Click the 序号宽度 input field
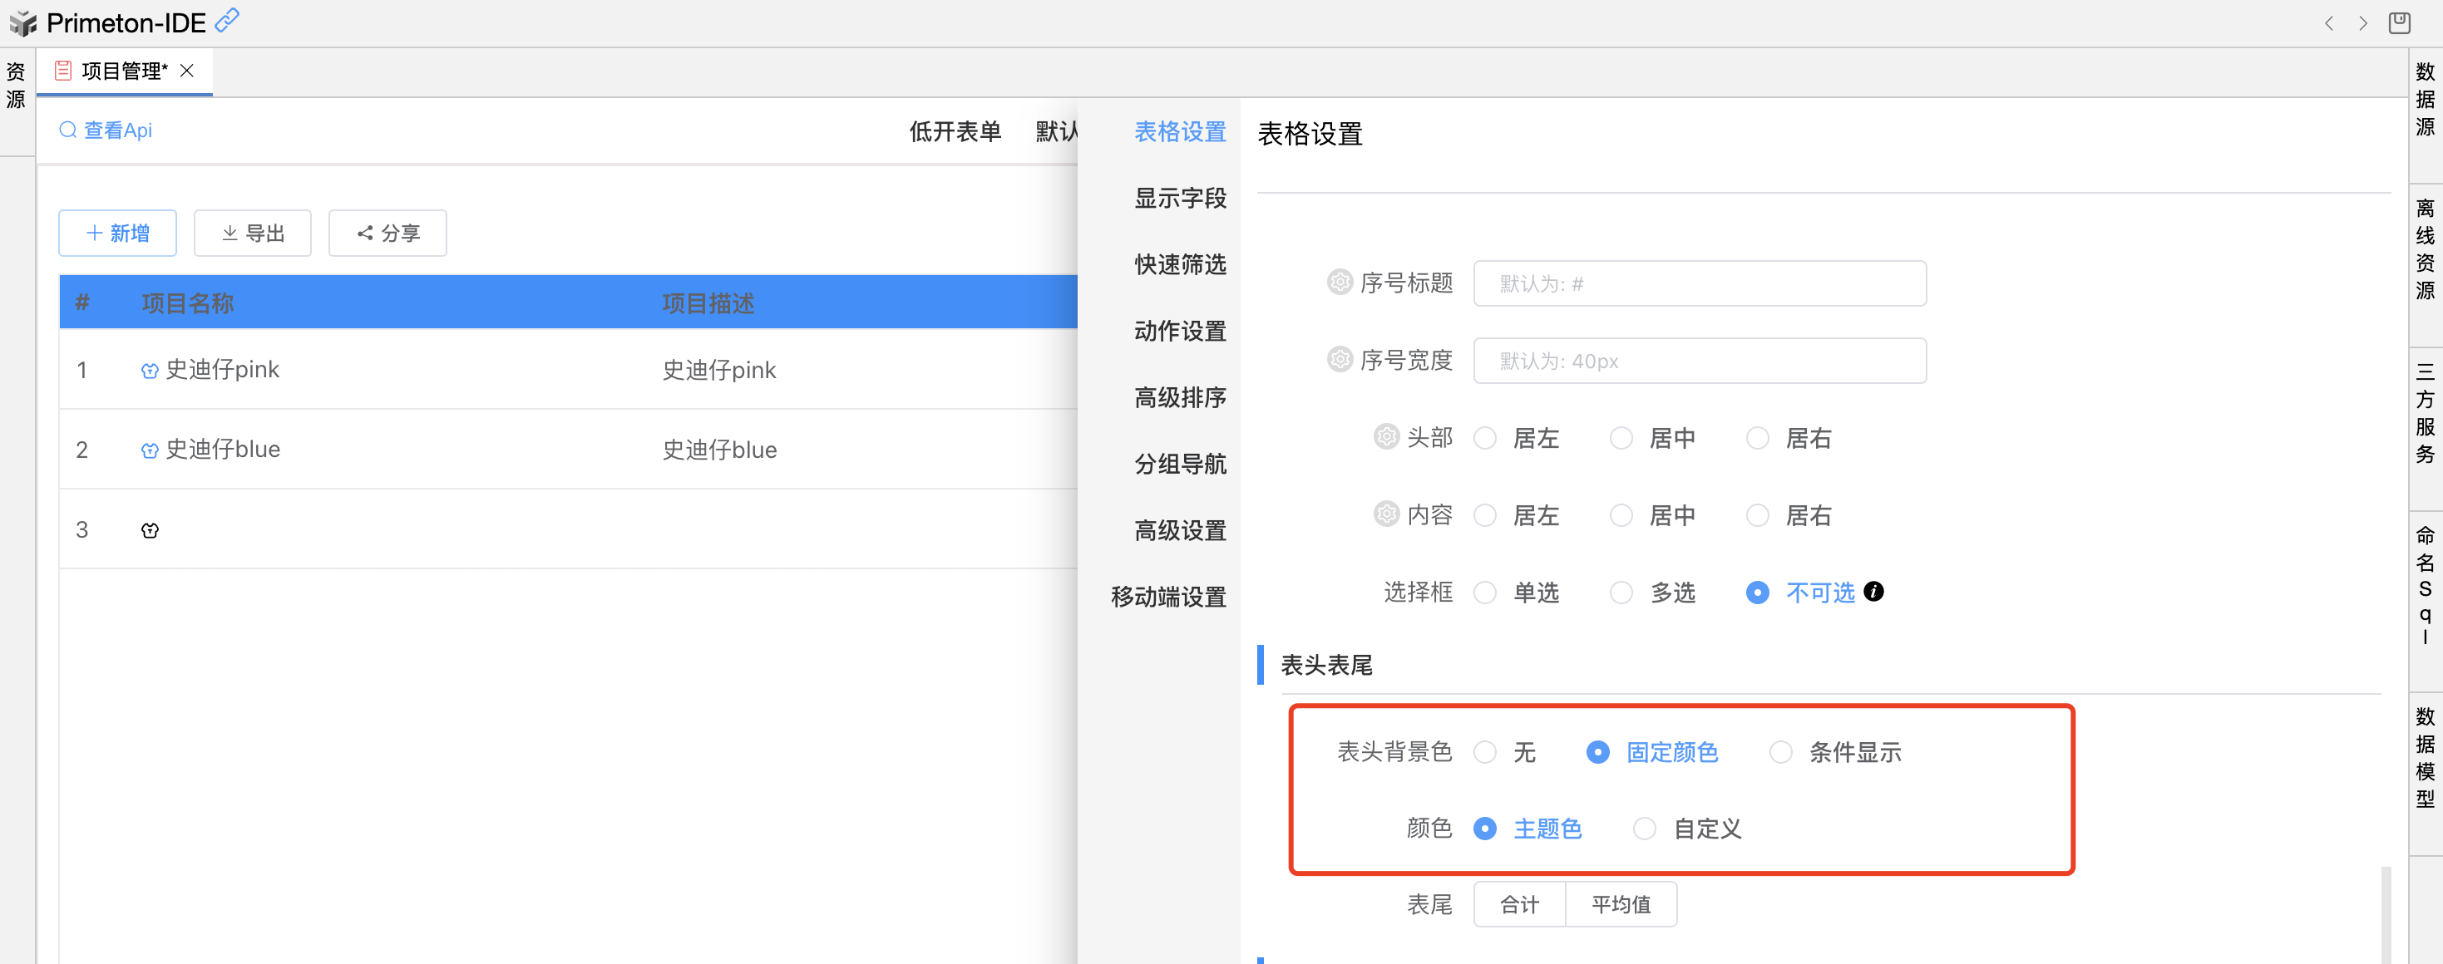Image resolution: width=2443 pixels, height=964 pixels. [1700, 361]
